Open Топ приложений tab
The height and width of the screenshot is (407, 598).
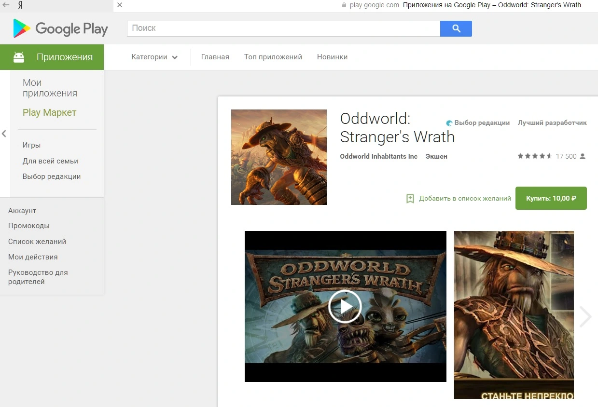click(x=273, y=57)
